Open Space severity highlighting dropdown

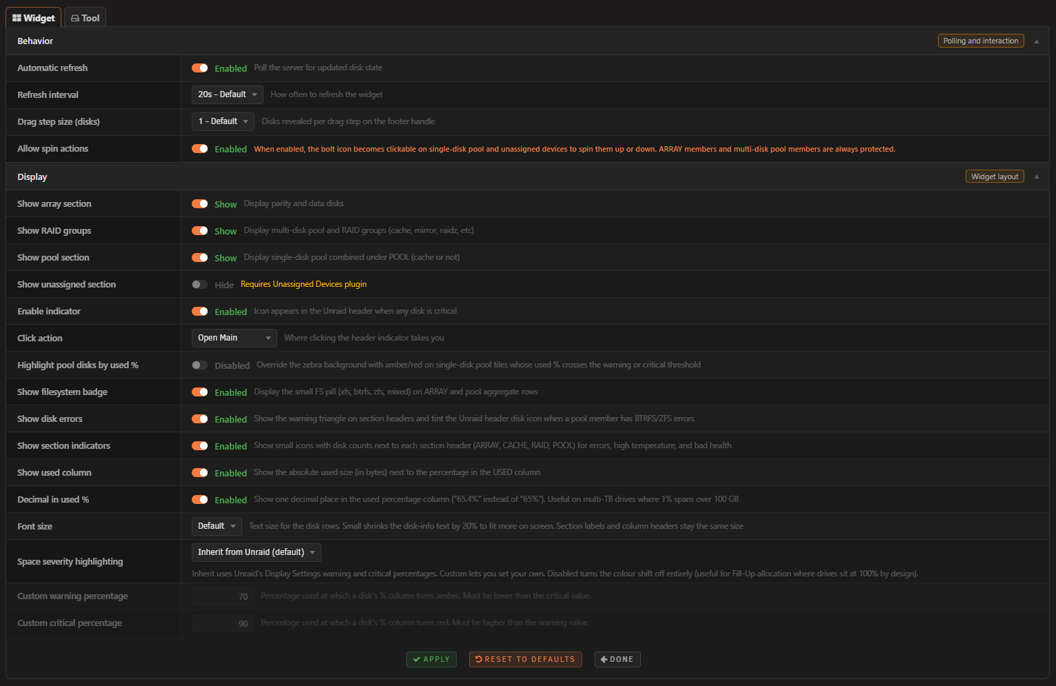tap(256, 552)
